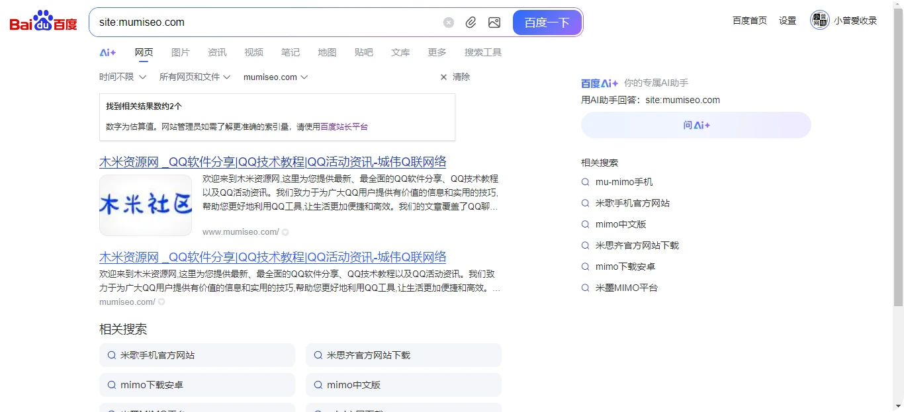Click the 木米社区 result thumbnail
The image size is (904, 412).
pyautogui.click(x=146, y=205)
